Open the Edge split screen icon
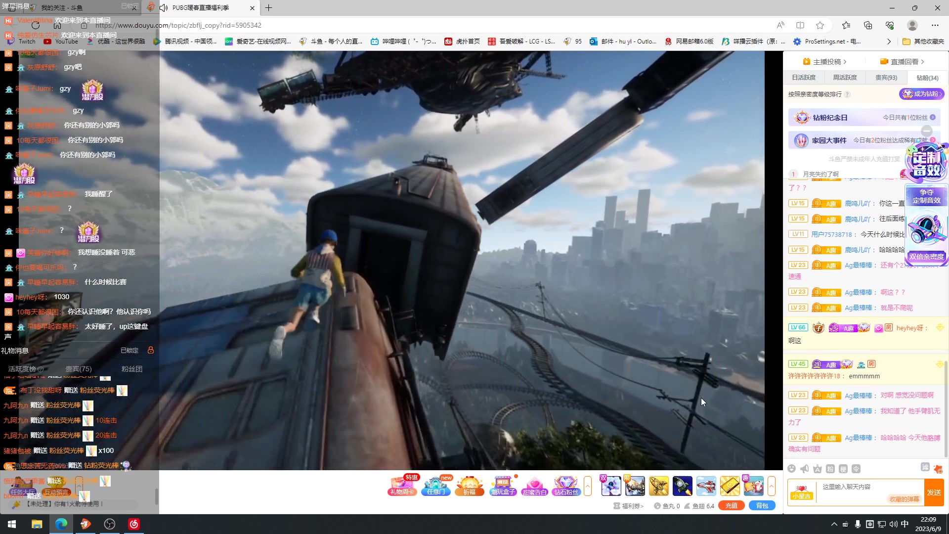This screenshot has width=949, height=534. pyautogui.click(x=800, y=25)
